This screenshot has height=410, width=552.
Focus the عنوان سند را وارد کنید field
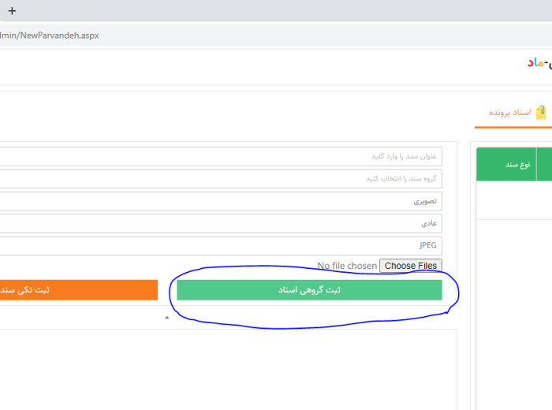coord(221,156)
